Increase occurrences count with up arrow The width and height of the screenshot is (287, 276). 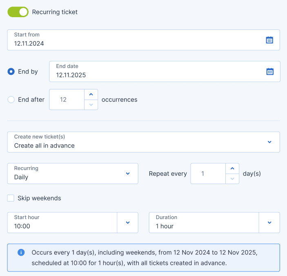91,94
